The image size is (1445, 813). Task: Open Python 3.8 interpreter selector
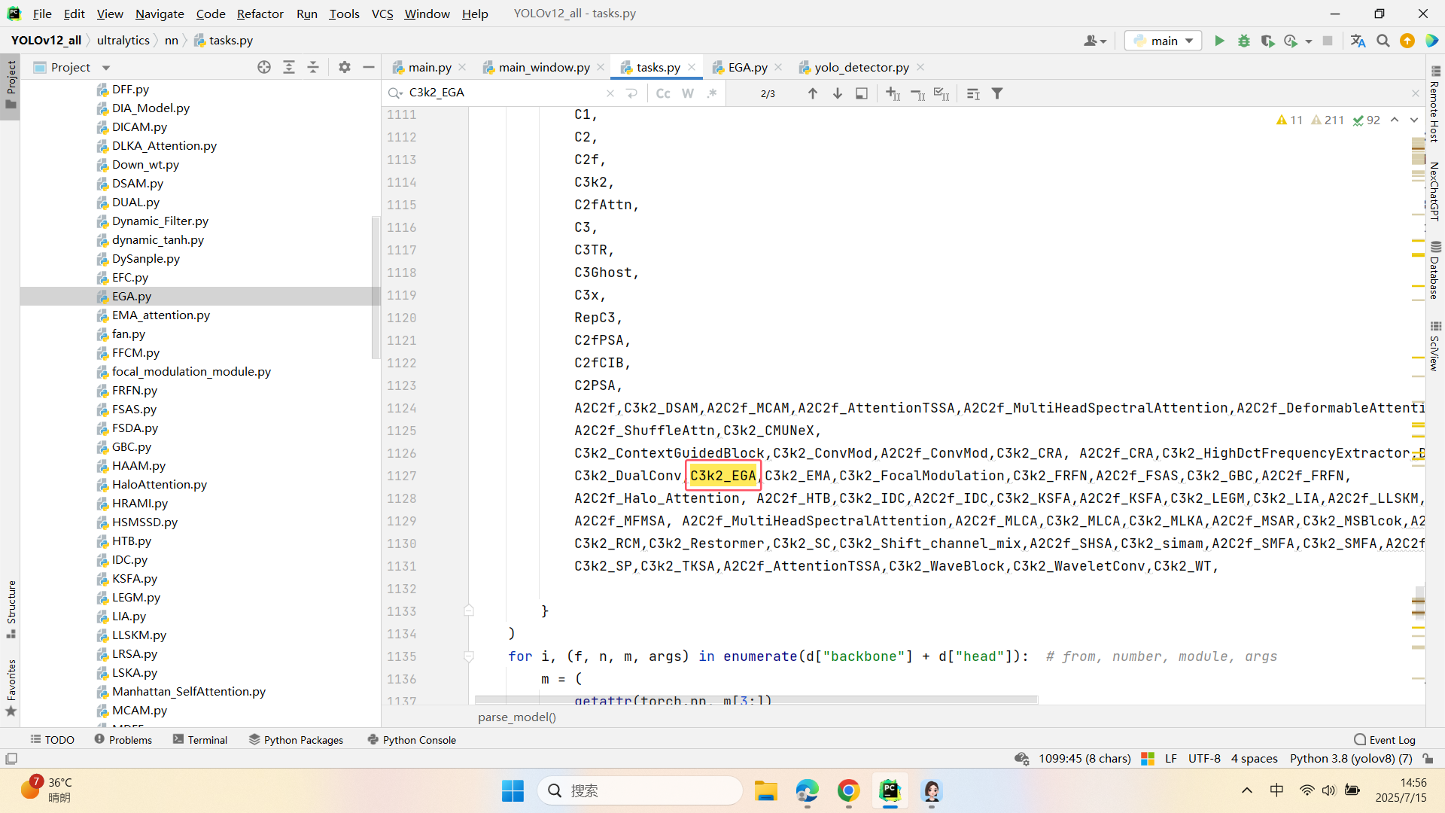(1350, 758)
